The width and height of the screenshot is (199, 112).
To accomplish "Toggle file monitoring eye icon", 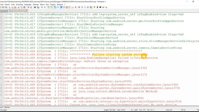I will tap(76, 7).
